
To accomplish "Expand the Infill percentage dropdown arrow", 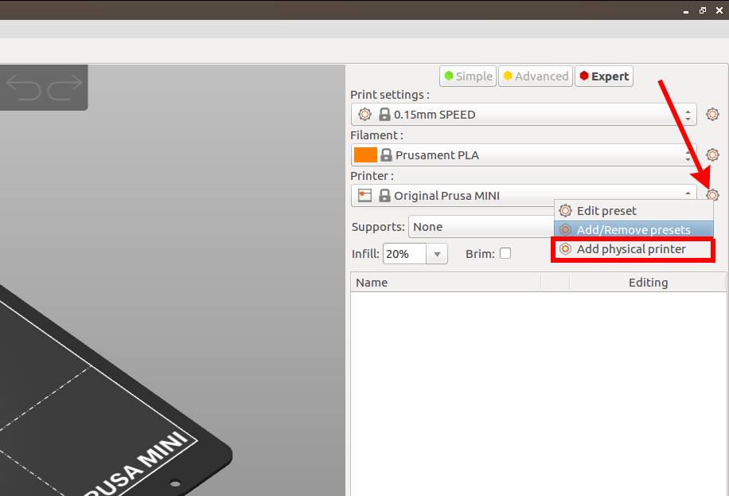I will (x=437, y=254).
